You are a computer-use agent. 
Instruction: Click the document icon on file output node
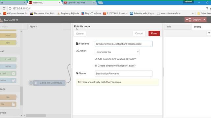13,104
